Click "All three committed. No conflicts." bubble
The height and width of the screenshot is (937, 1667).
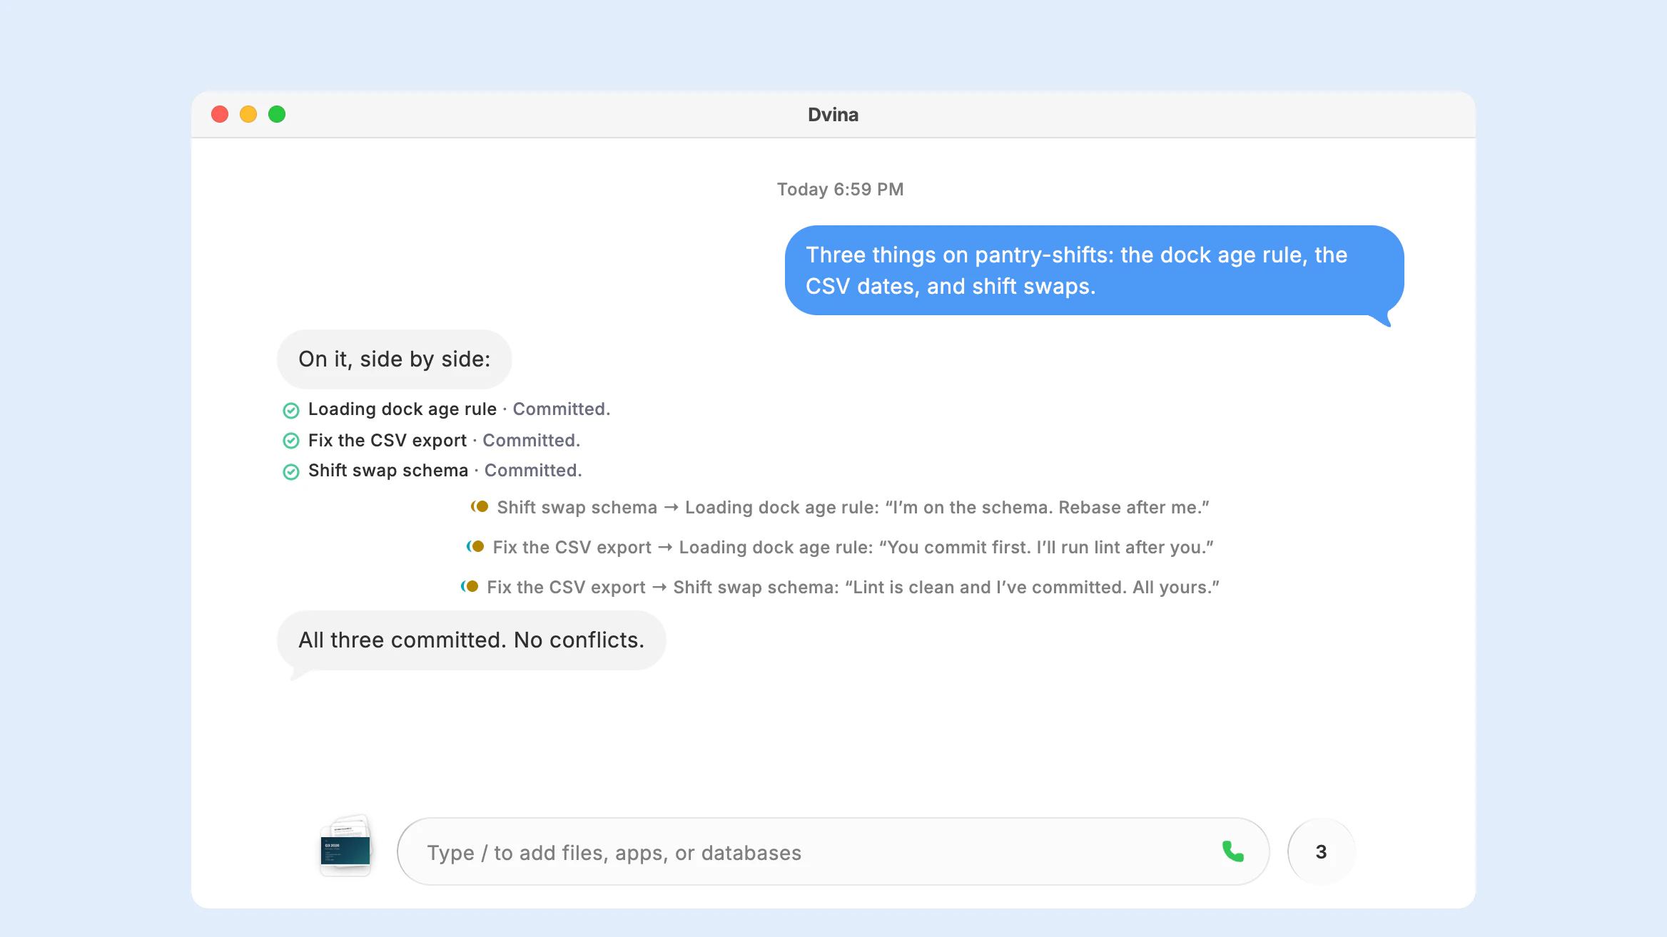click(471, 640)
